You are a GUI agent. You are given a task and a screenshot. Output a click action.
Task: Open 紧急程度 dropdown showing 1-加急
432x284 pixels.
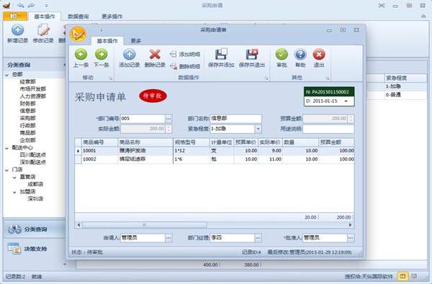click(x=258, y=129)
